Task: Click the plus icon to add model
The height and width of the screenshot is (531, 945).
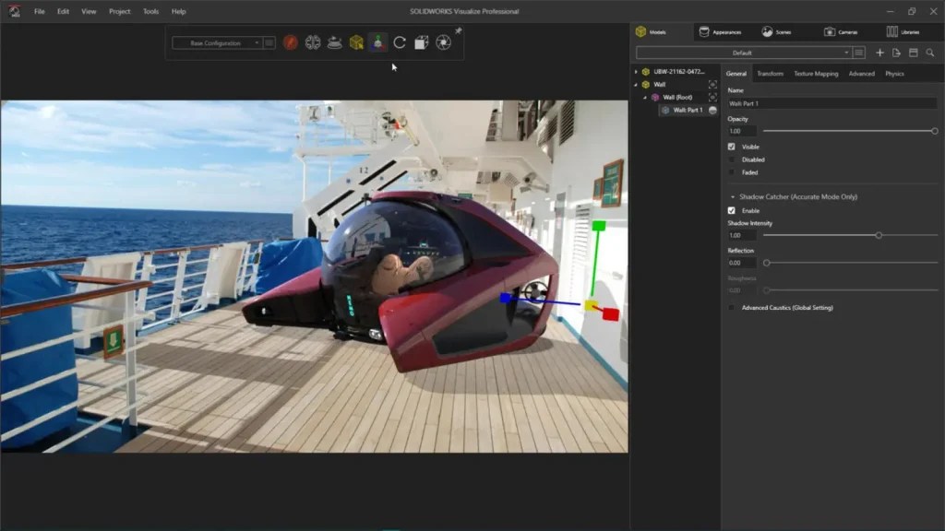Action: pos(879,53)
